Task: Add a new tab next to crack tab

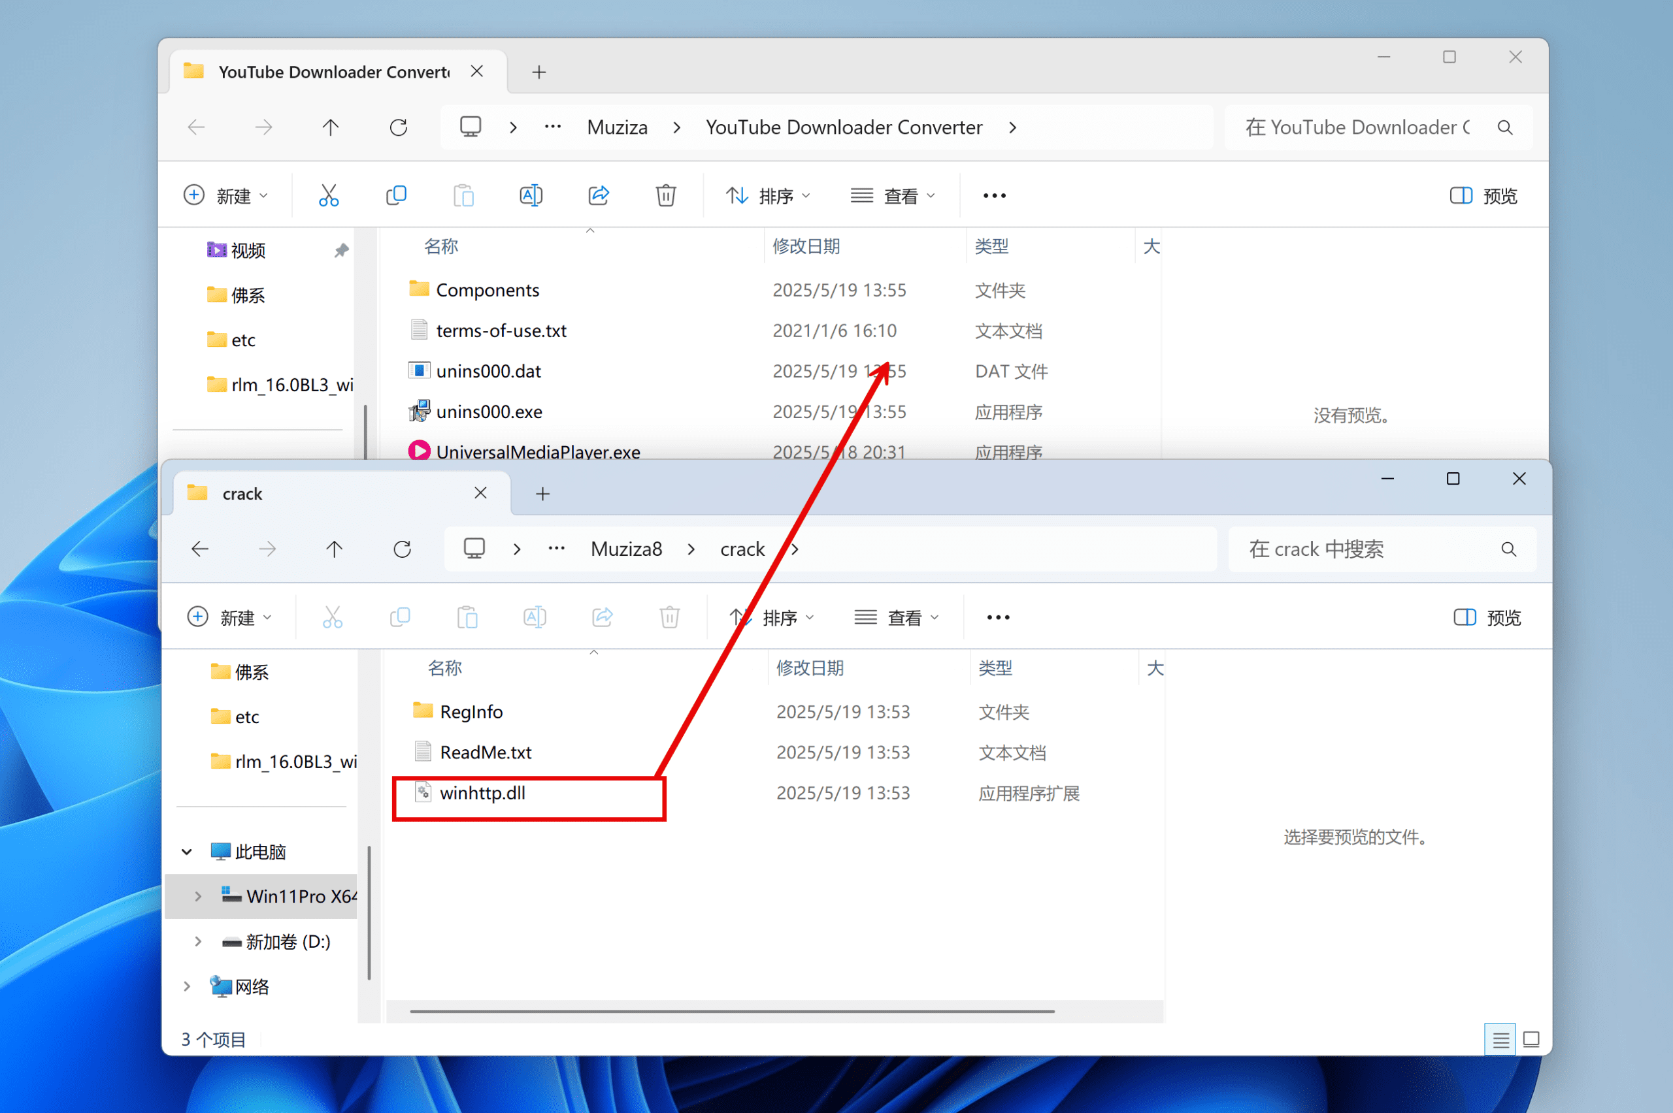Action: pyautogui.click(x=542, y=494)
